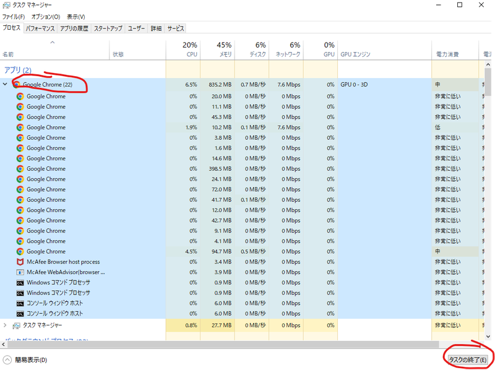Sort by the ネットワーク column header
495x370 pixels.
pos(286,50)
